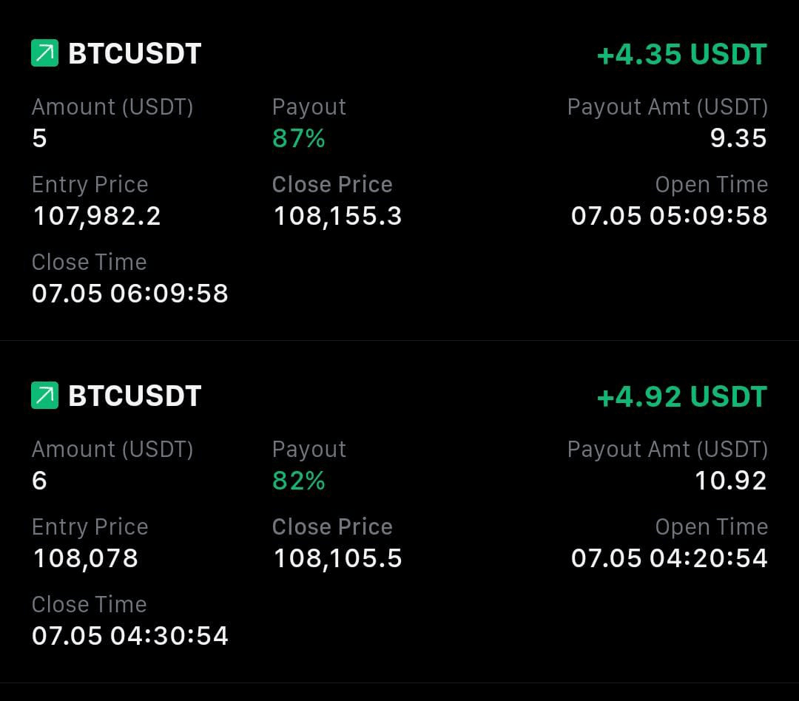Open the second BTCUSDT trade title
The height and width of the screenshot is (701, 799).
pyautogui.click(x=135, y=396)
